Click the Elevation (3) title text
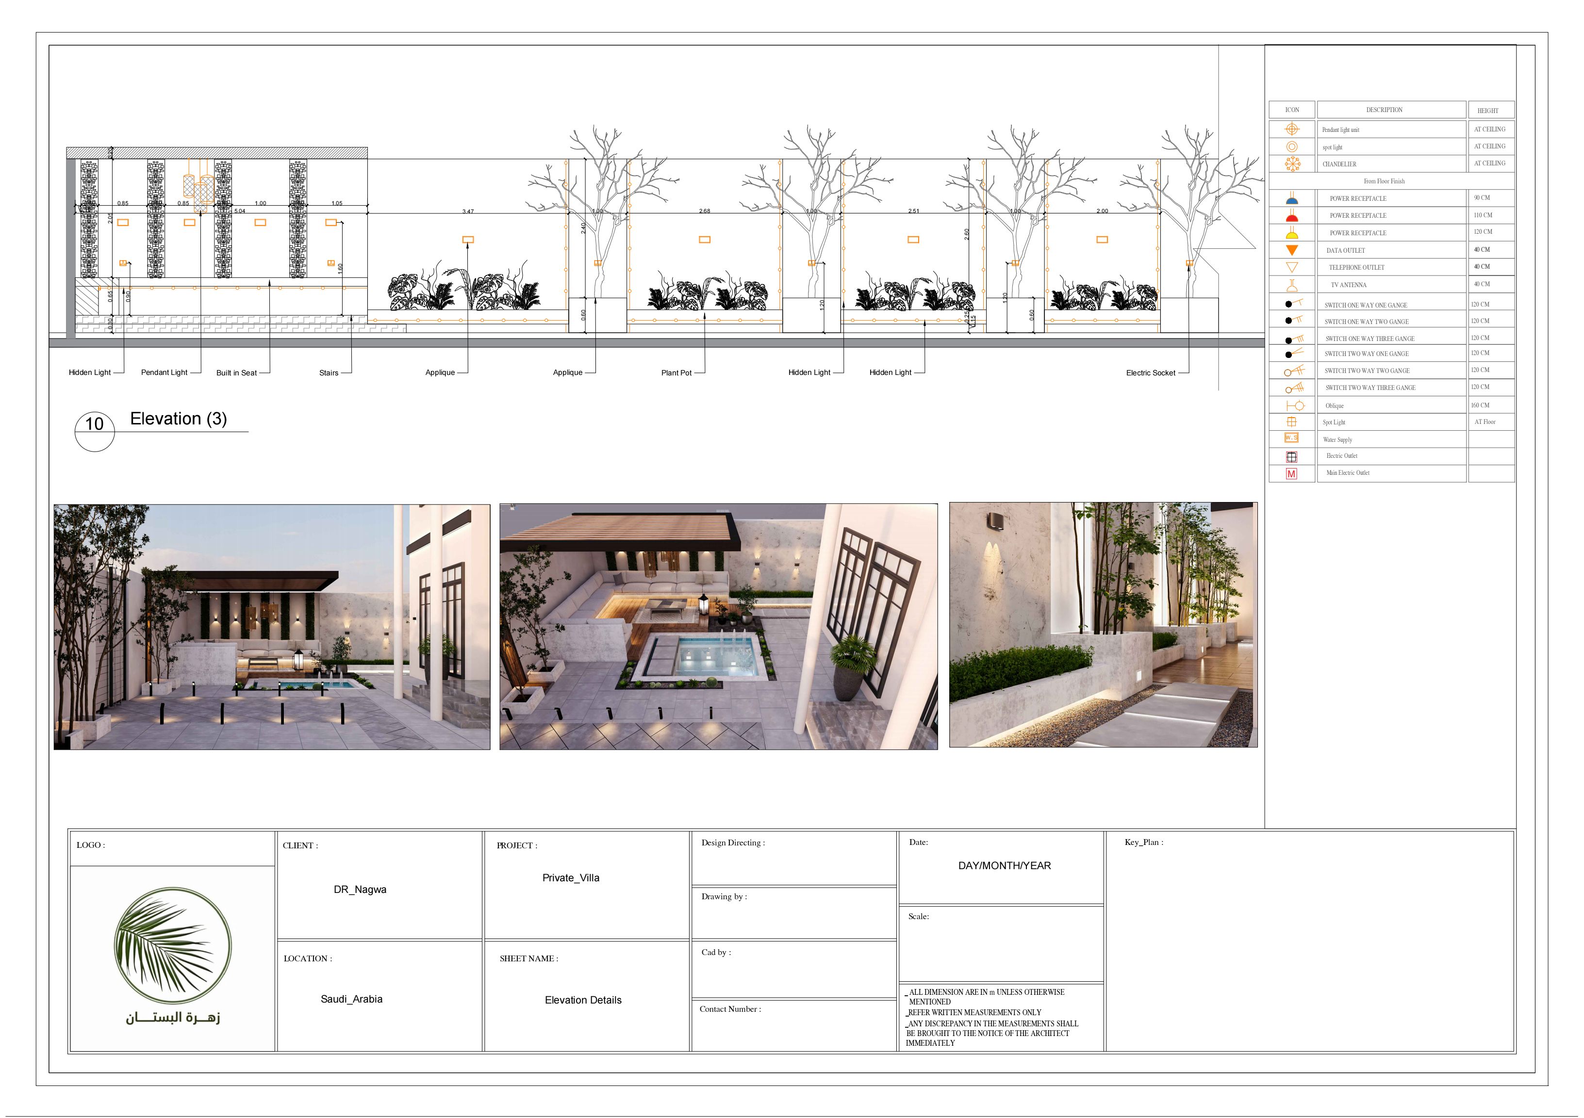 click(x=178, y=419)
